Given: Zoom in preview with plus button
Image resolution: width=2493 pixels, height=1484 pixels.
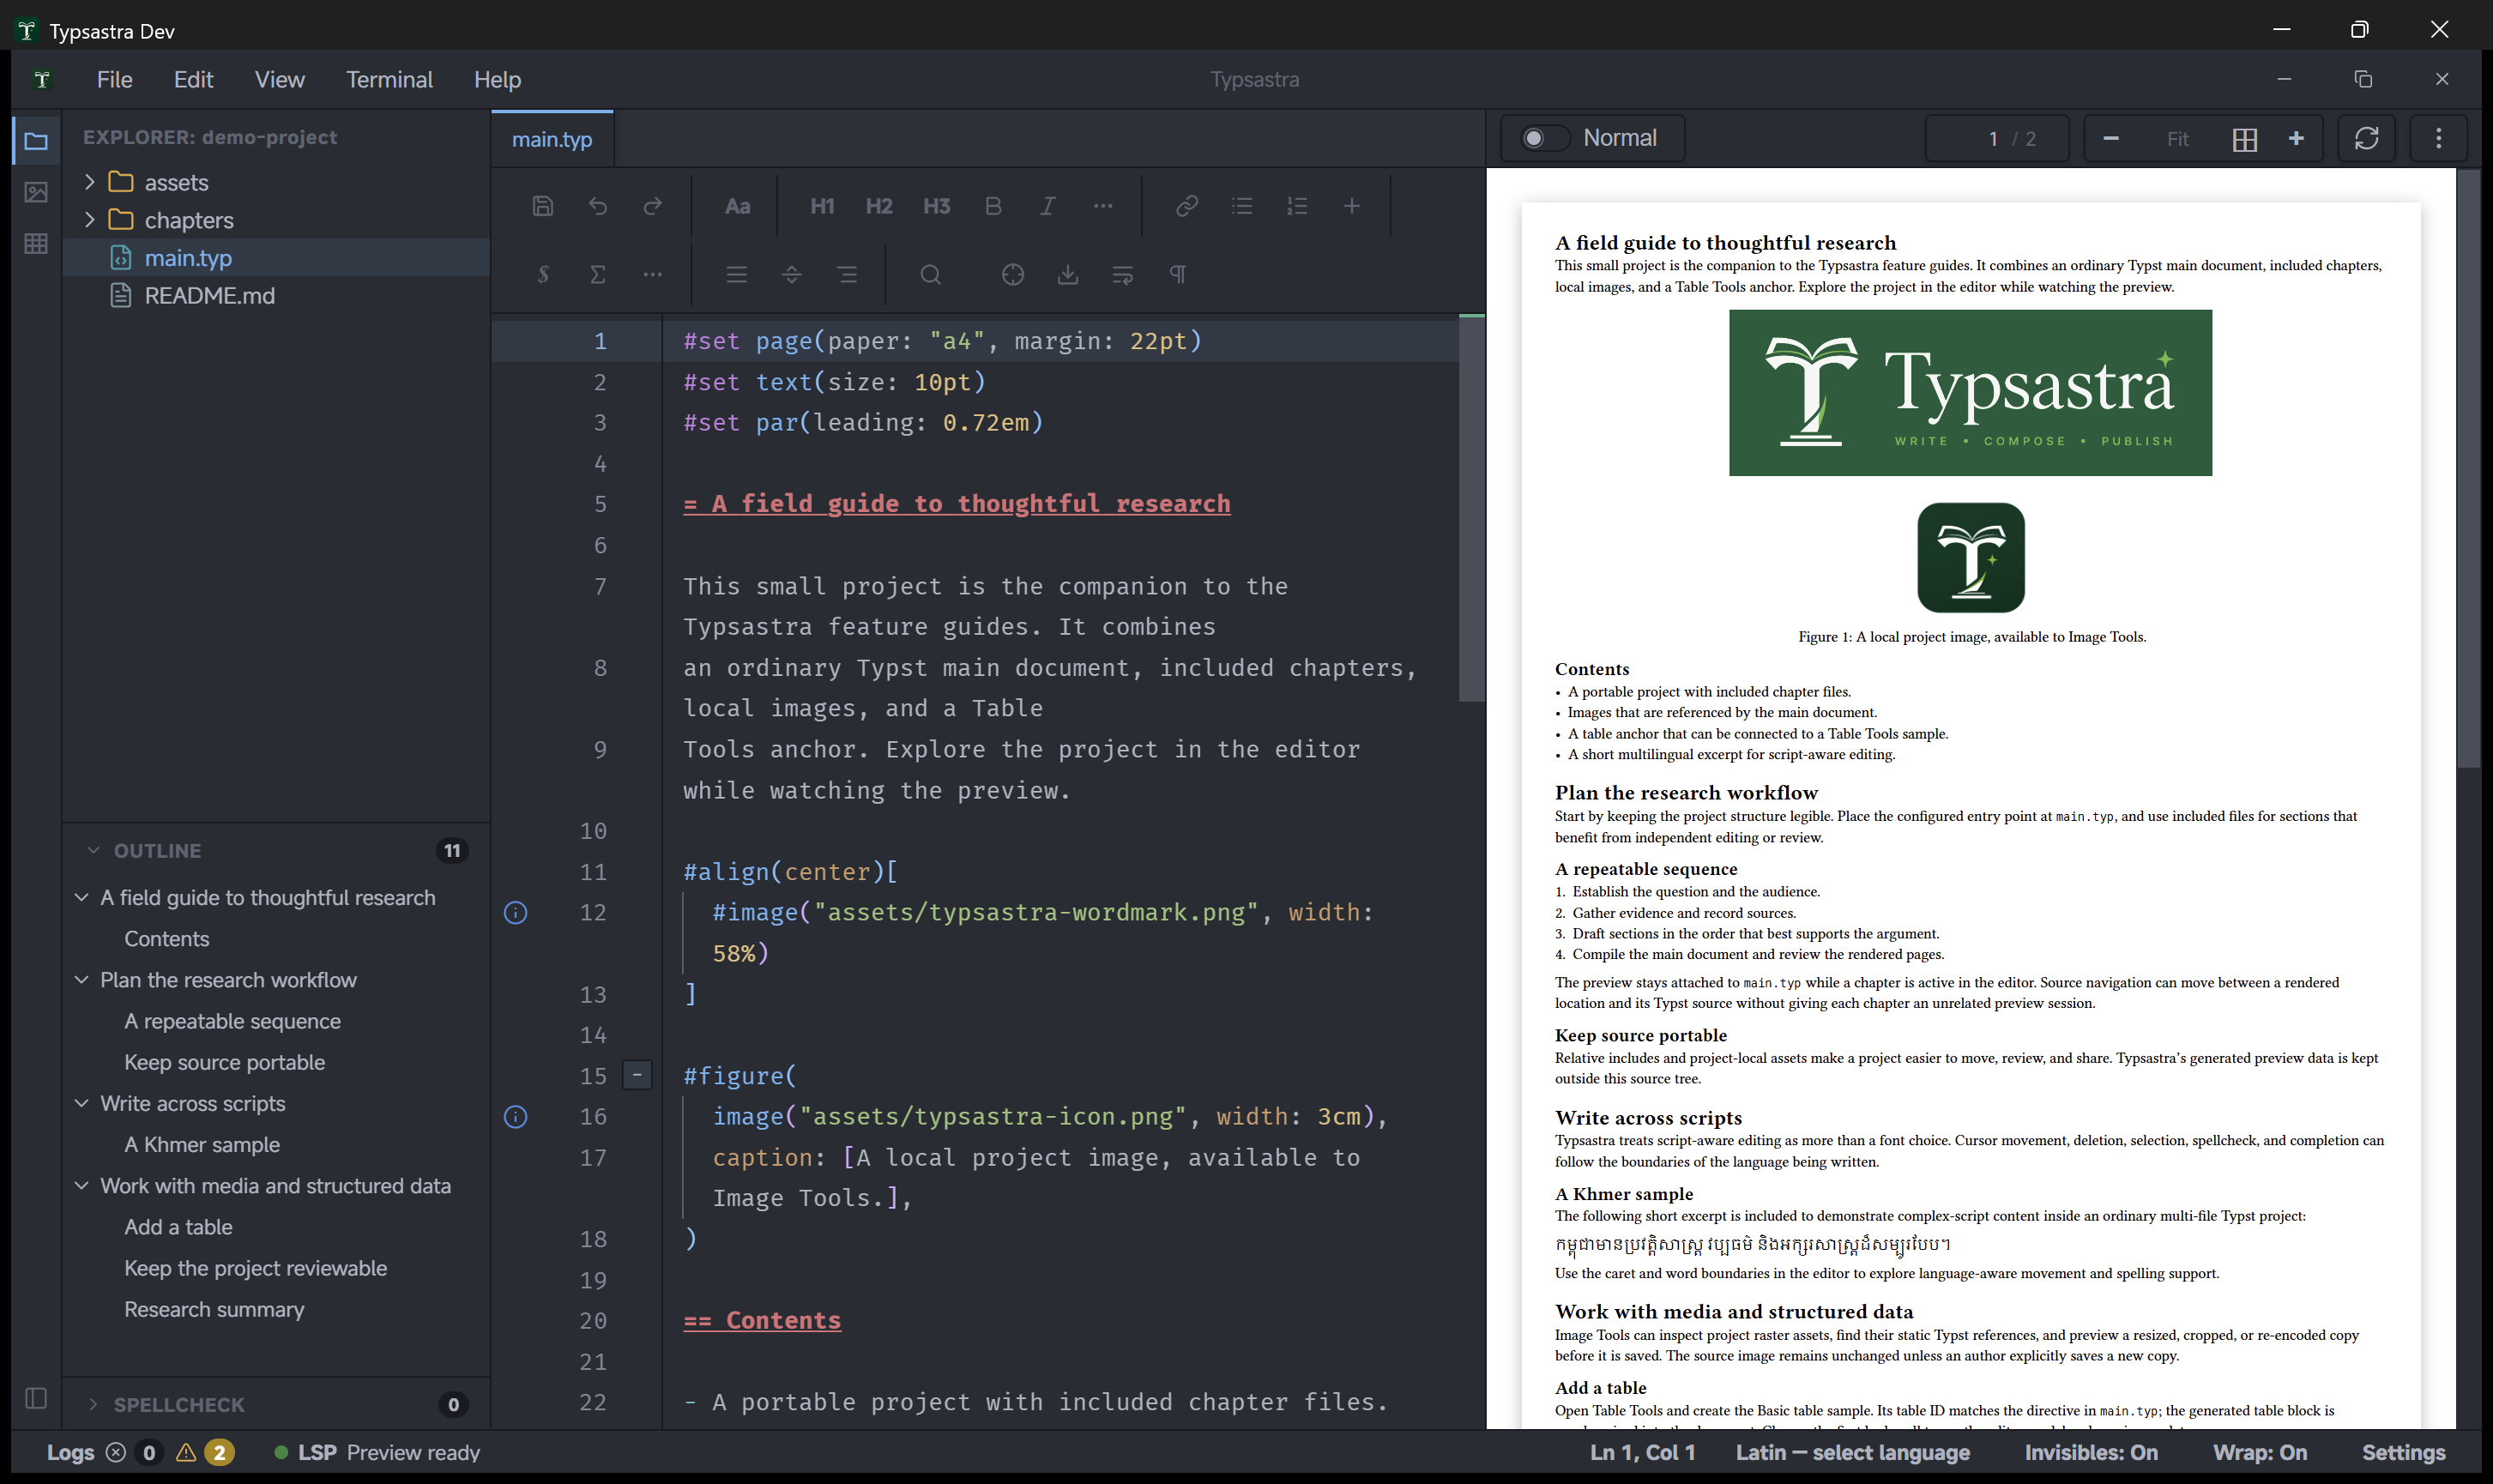Looking at the screenshot, I should 2296,139.
